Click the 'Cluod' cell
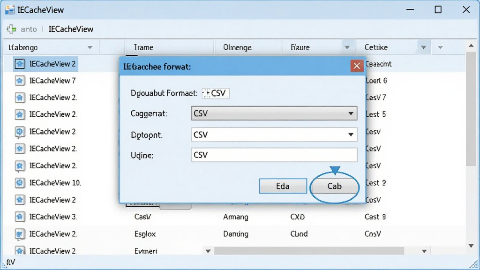Viewport: 480px width, 270px height. click(299, 234)
